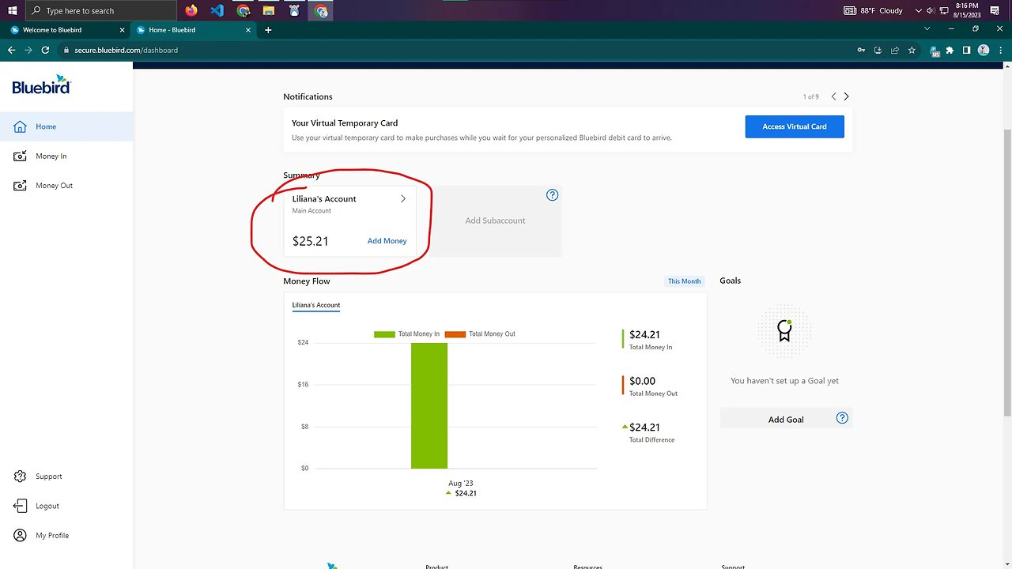Close the Welcome to Bluebird tab
Image resolution: width=1012 pixels, height=569 pixels.
(122, 30)
